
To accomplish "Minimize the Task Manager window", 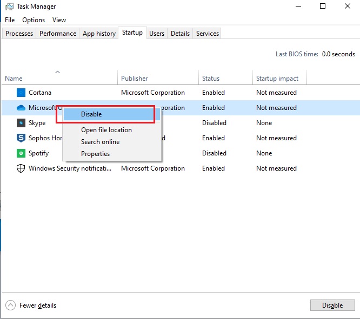I will click(x=298, y=6).
